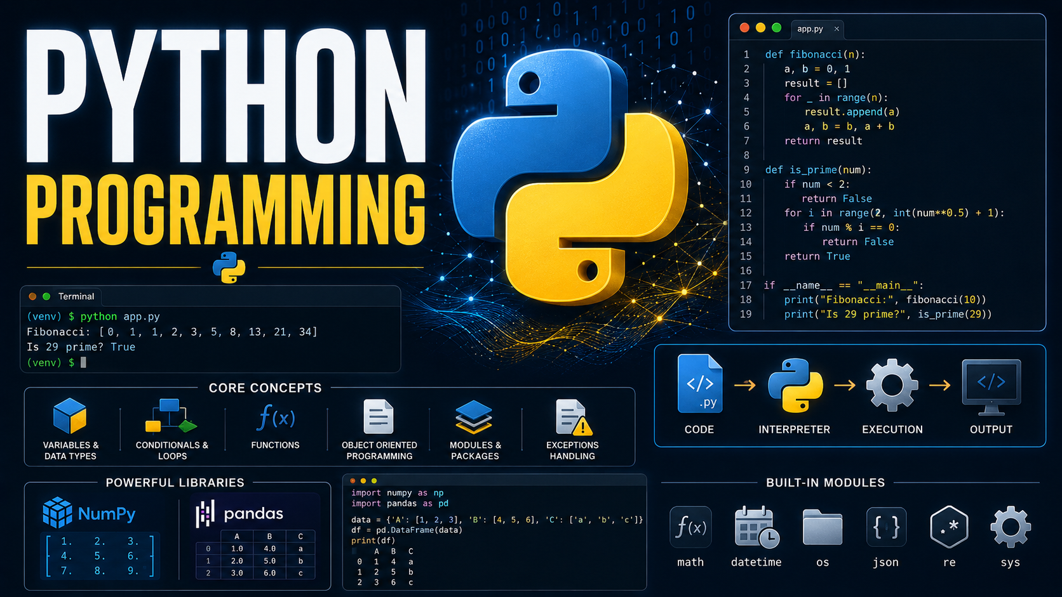
Task: Click the 'POWERFUL LIBRARIES' heading
Action: [175, 483]
